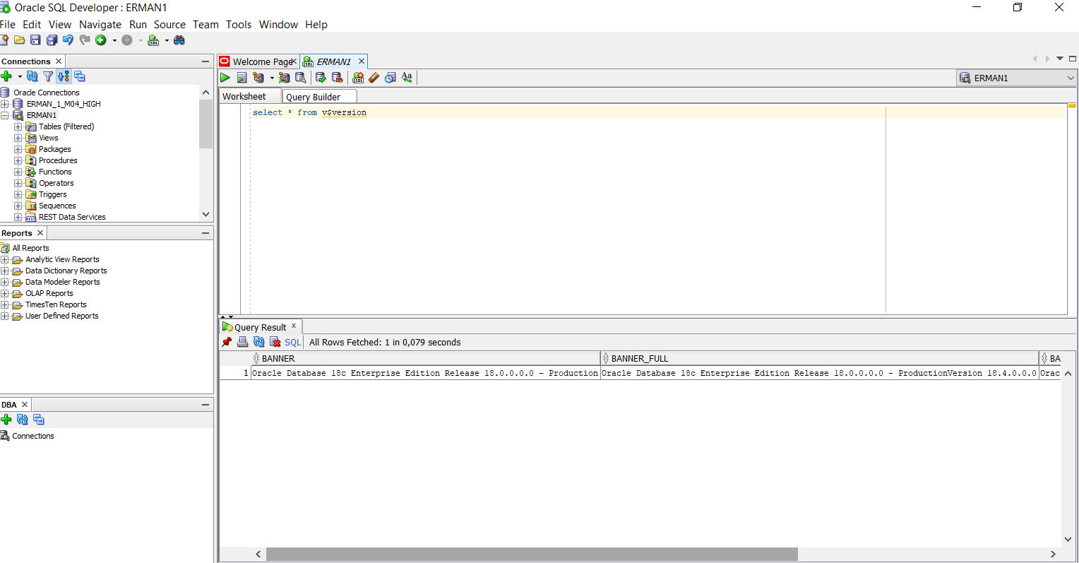Refresh the query result grid
Screen dimensions: 1079x563
coord(258,342)
